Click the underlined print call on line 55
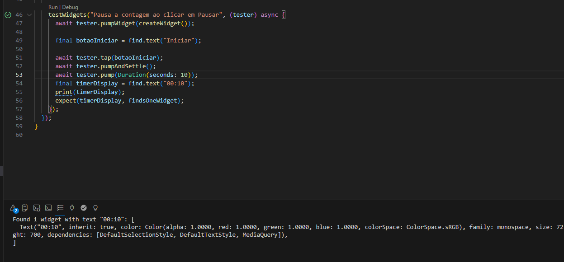The width and height of the screenshot is (564, 262). coord(64,92)
